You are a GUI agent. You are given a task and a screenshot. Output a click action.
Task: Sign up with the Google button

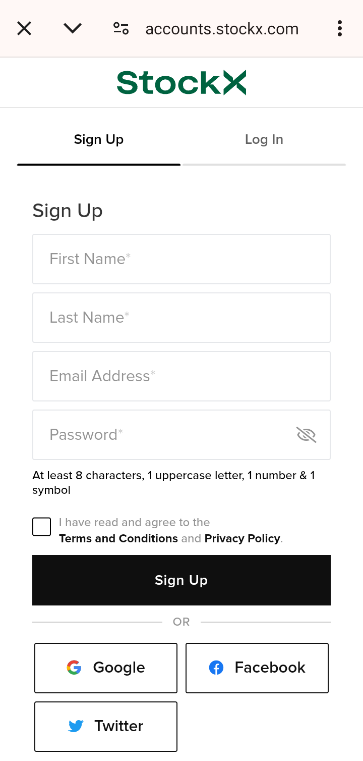pyautogui.click(x=106, y=668)
